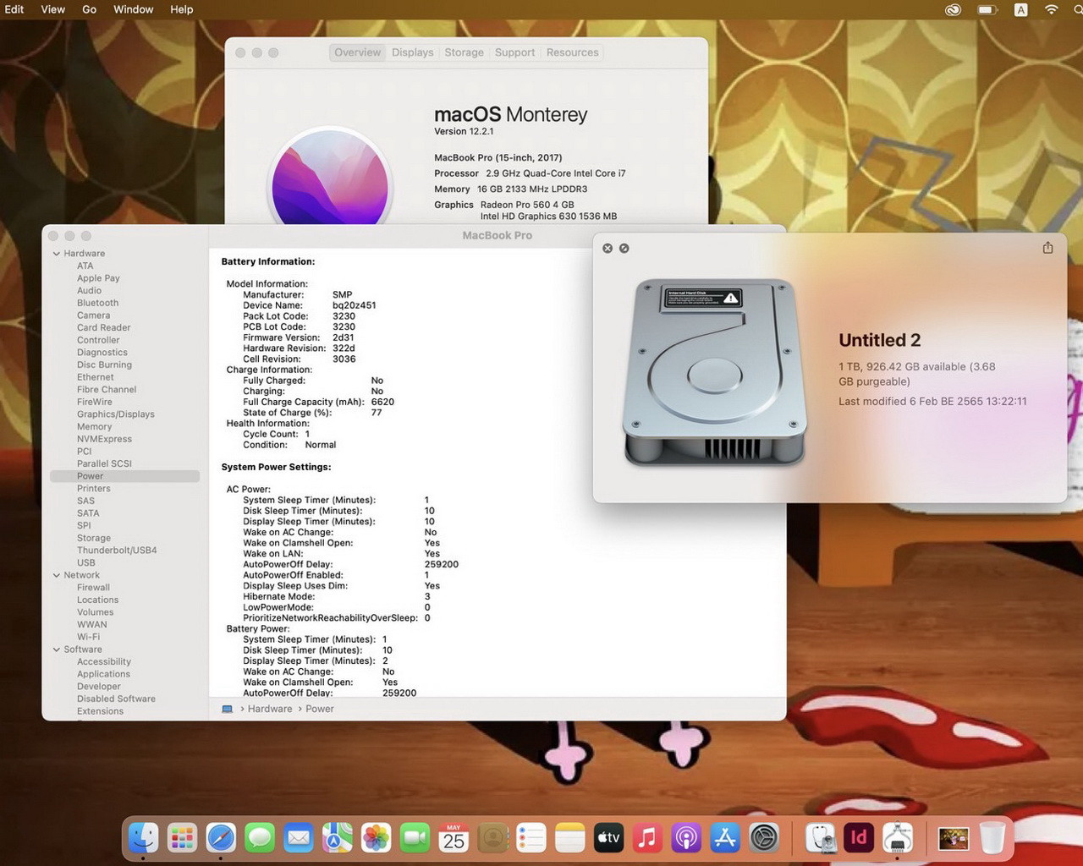
Task: Launch Safari from the Dock
Action: tap(221, 838)
